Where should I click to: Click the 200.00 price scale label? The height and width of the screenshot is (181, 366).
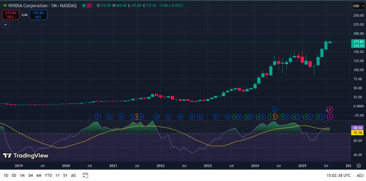pyautogui.click(x=358, y=33)
